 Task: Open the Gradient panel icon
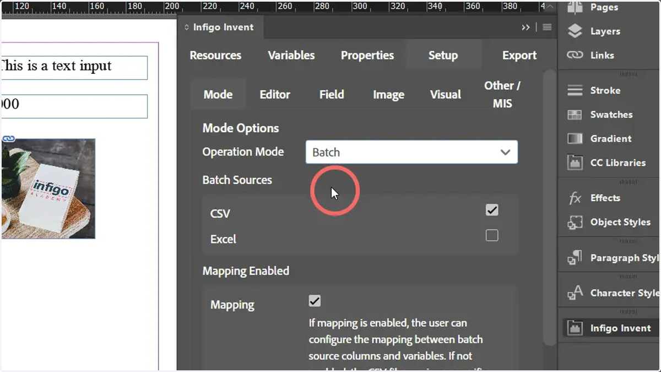(575, 138)
